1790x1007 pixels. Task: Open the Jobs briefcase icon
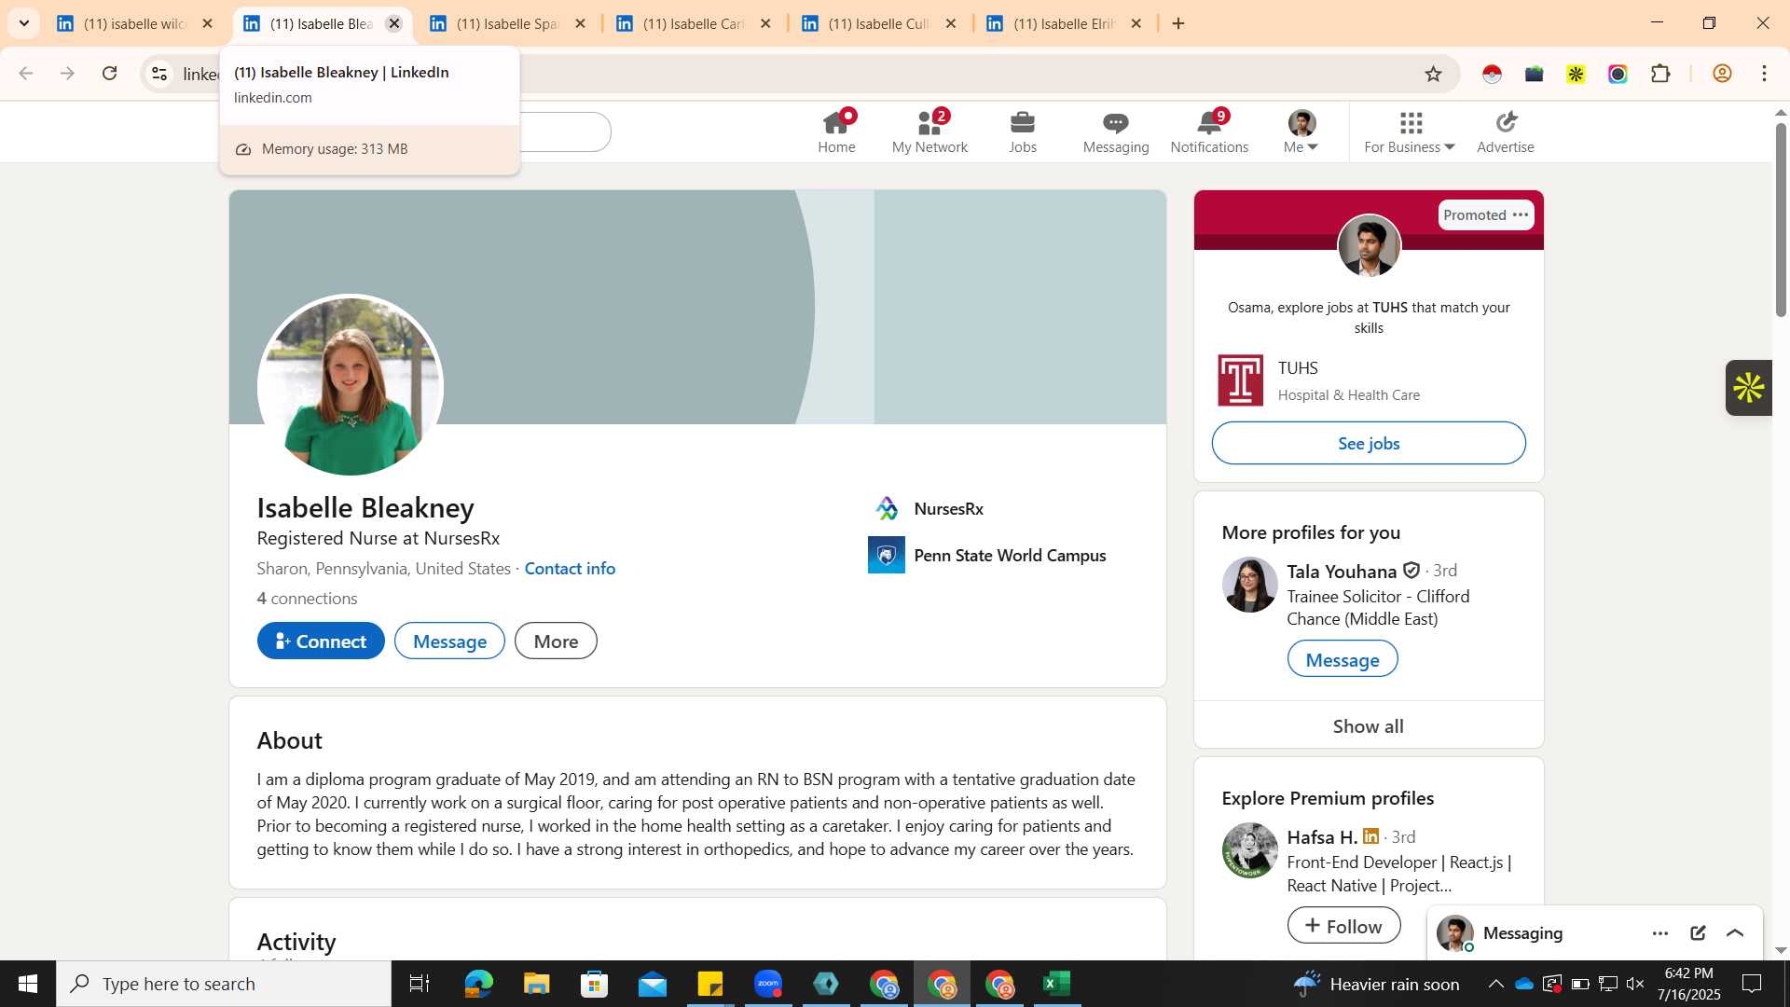click(x=1023, y=131)
